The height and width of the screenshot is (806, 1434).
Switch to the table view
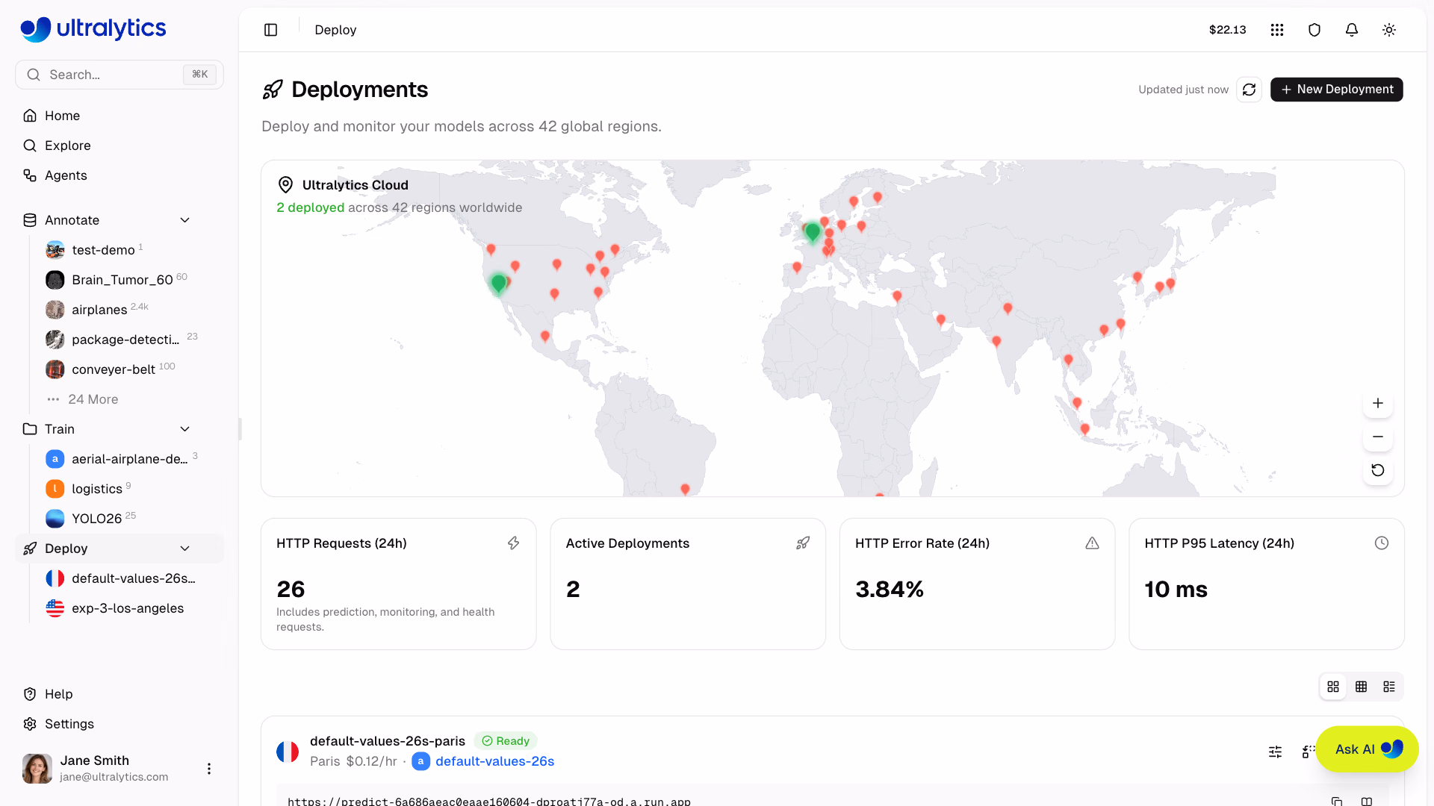tap(1362, 687)
